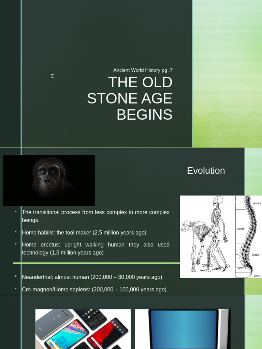
Task: Click the 'Homo erectus: upright walking' bullet
Action: pos(96,248)
